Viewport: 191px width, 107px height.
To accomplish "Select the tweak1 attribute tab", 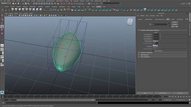I will coord(173,19).
